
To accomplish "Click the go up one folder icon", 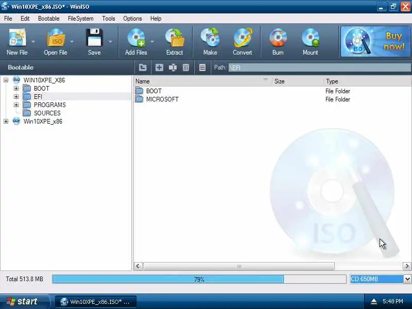I will tap(143, 67).
